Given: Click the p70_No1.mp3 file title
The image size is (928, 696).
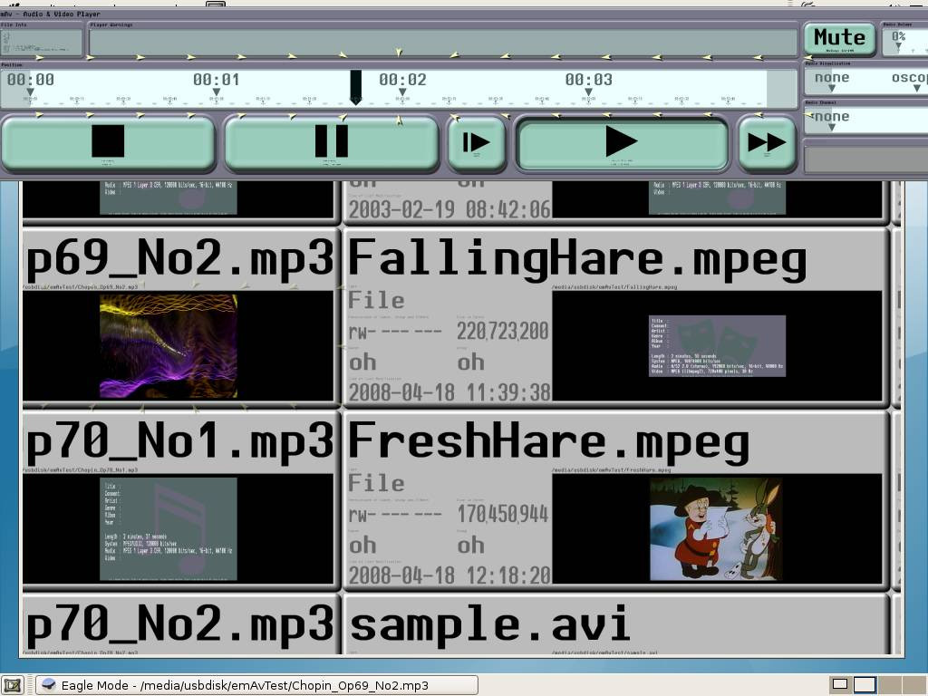Looking at the screenshot, I should (x=180, y=441).
